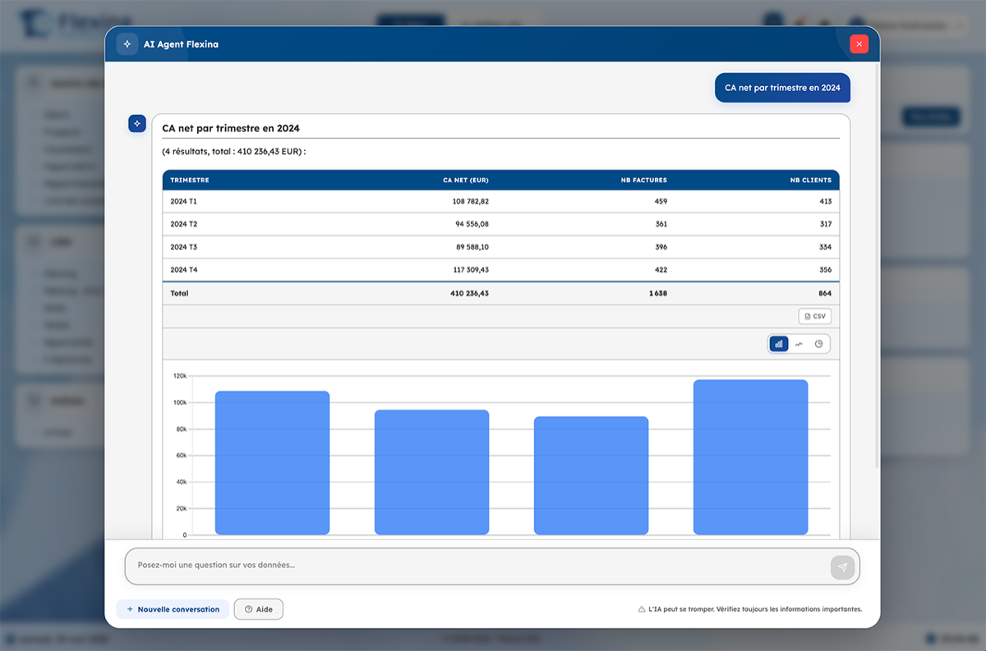Select the row label 2024 T4
This screenshot has width=986, height=651.
184,270
